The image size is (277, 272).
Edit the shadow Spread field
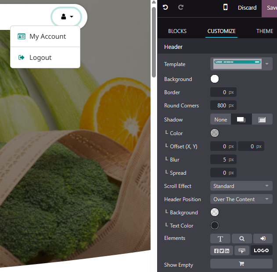point(223,173)
